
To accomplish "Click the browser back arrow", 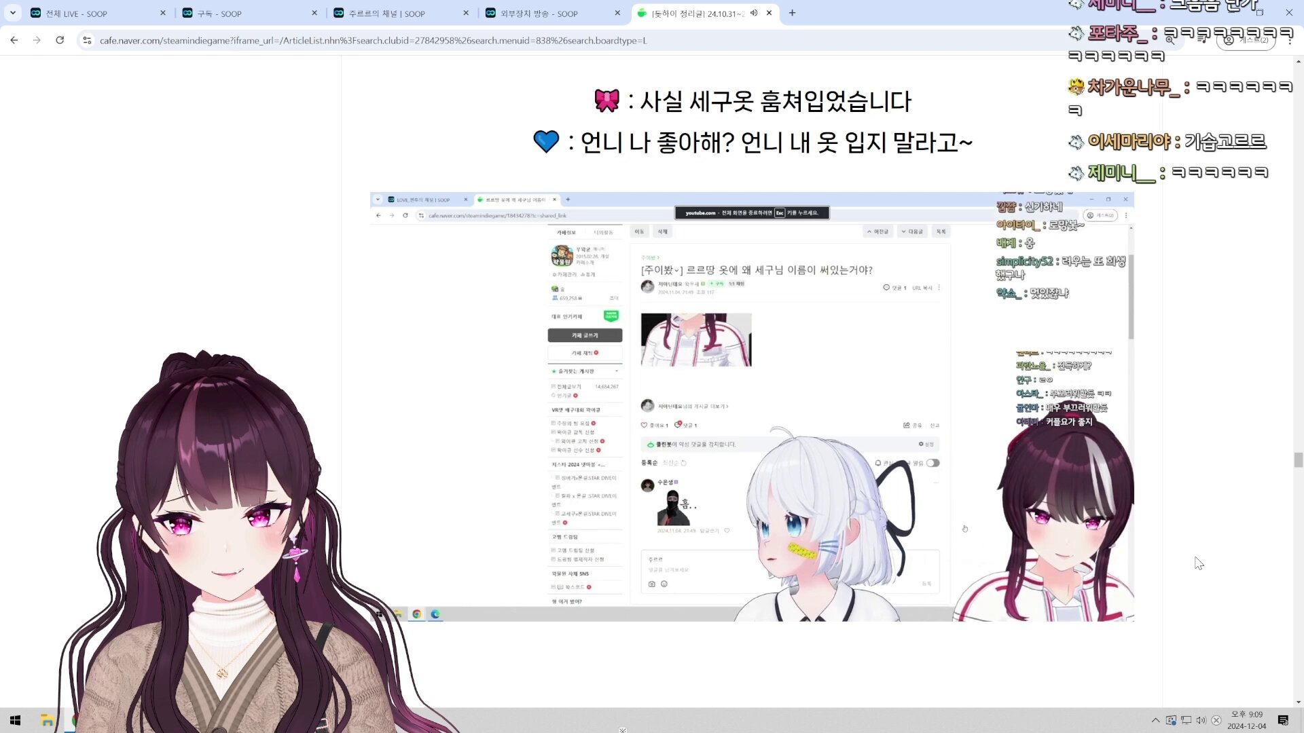I will (14, 40).
